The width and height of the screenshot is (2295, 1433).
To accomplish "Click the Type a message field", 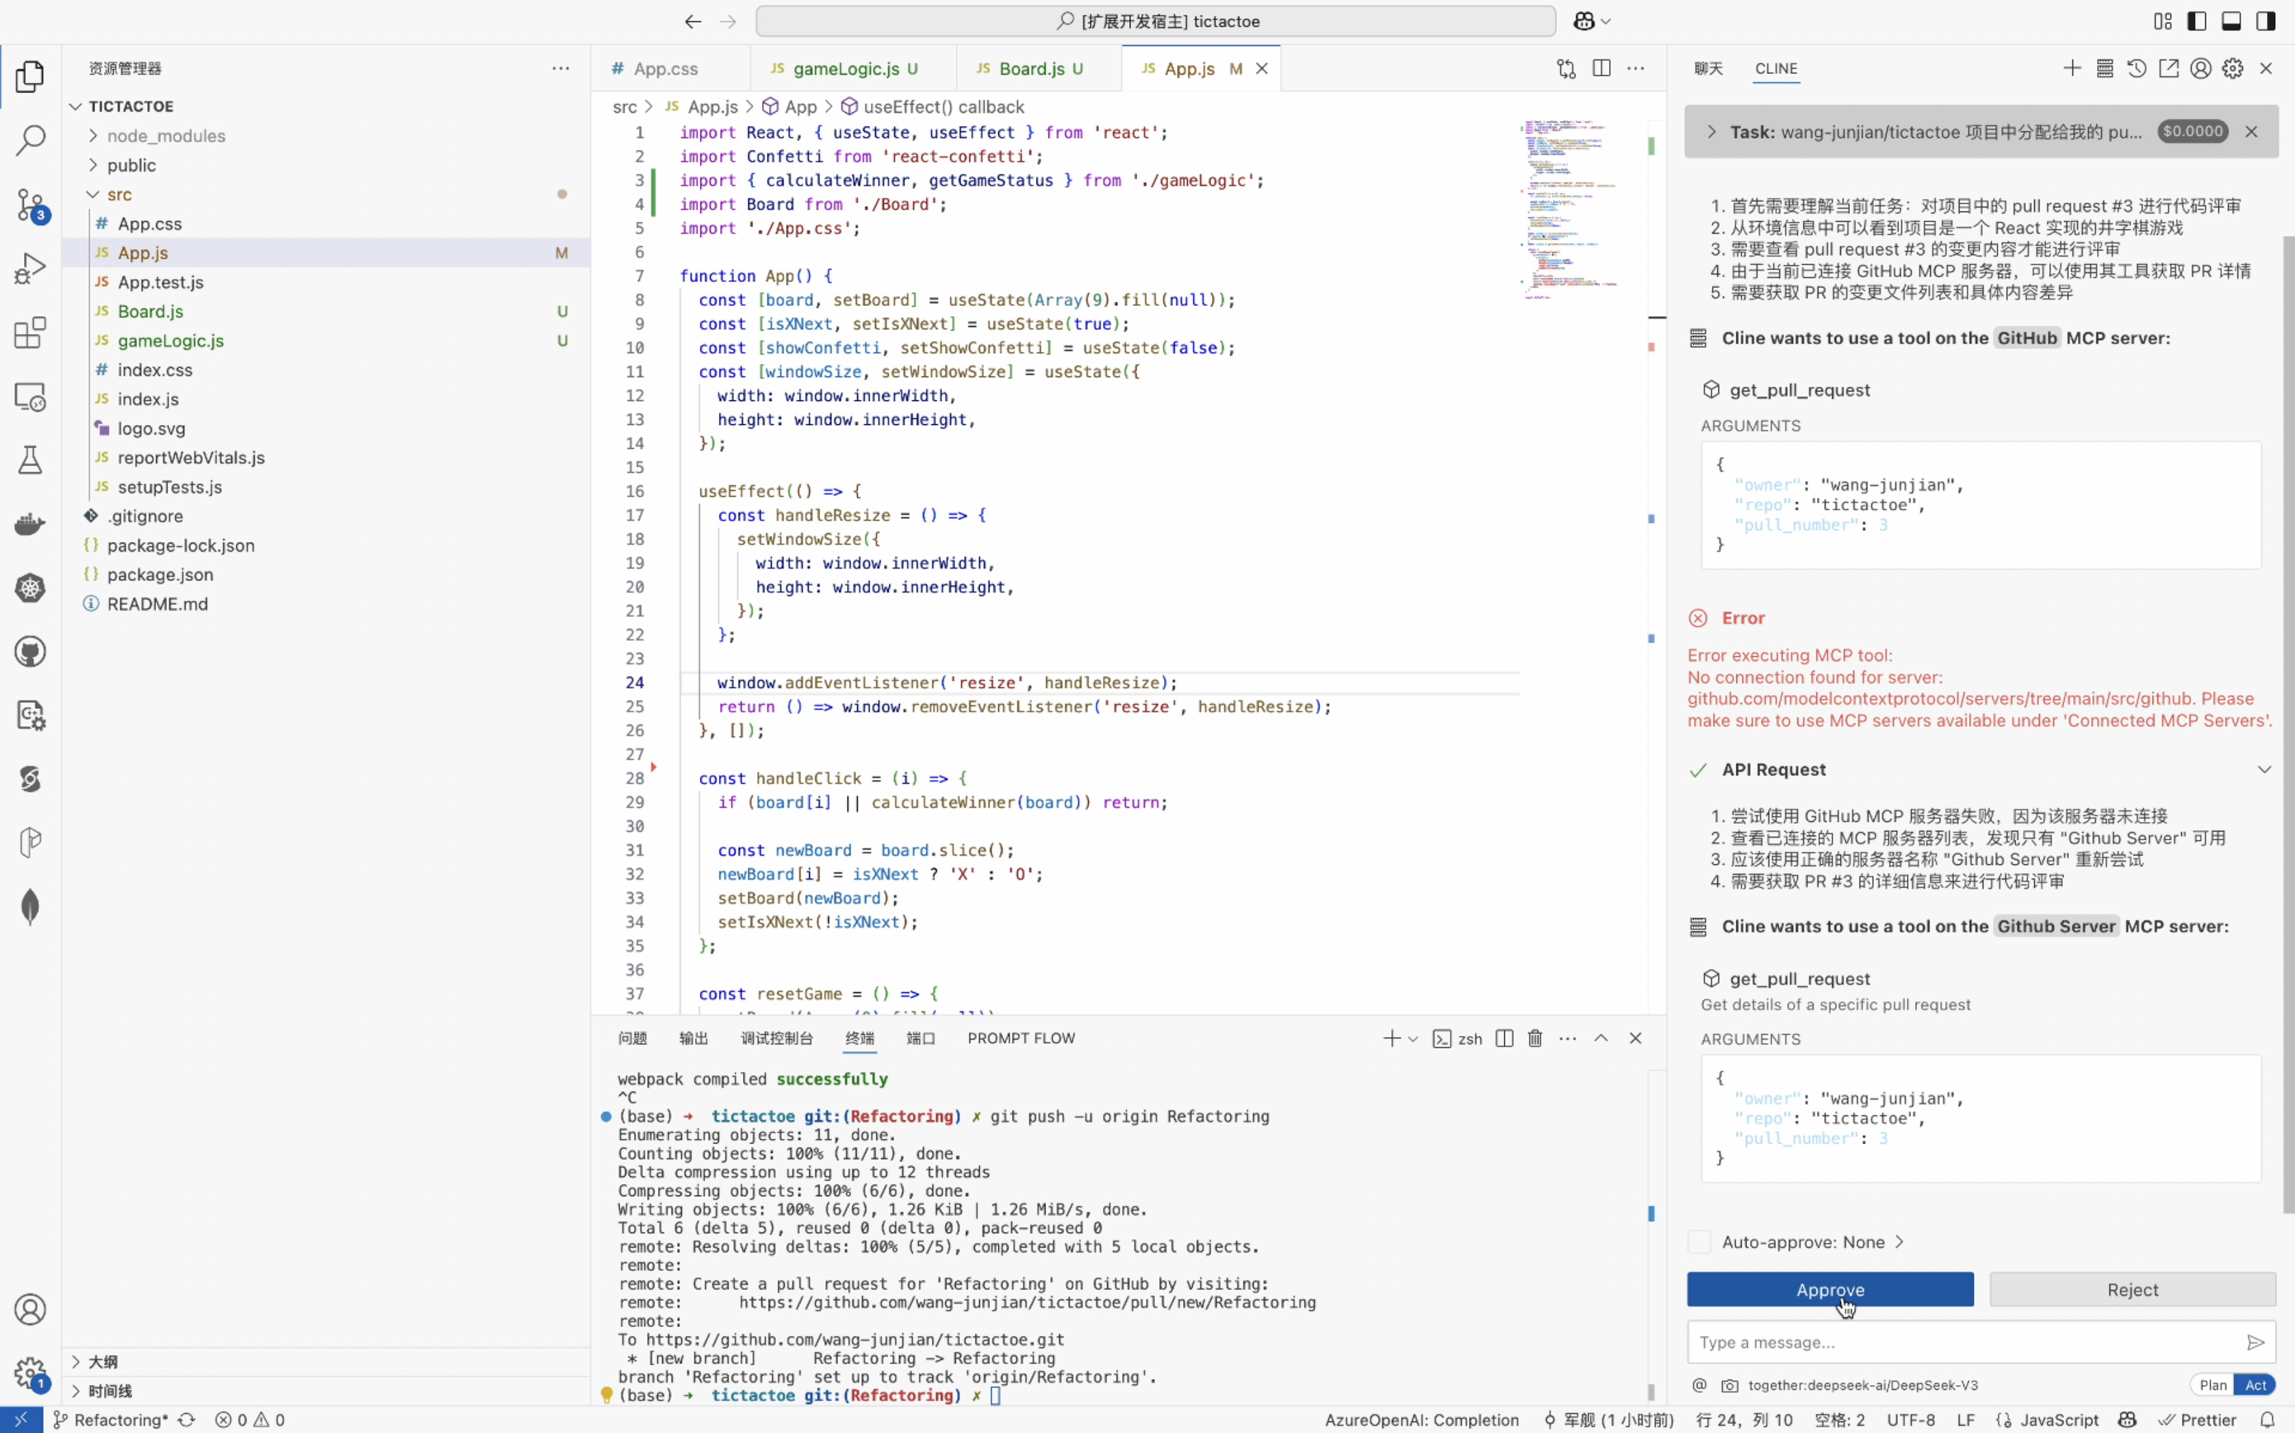I will (1962, 1342).
